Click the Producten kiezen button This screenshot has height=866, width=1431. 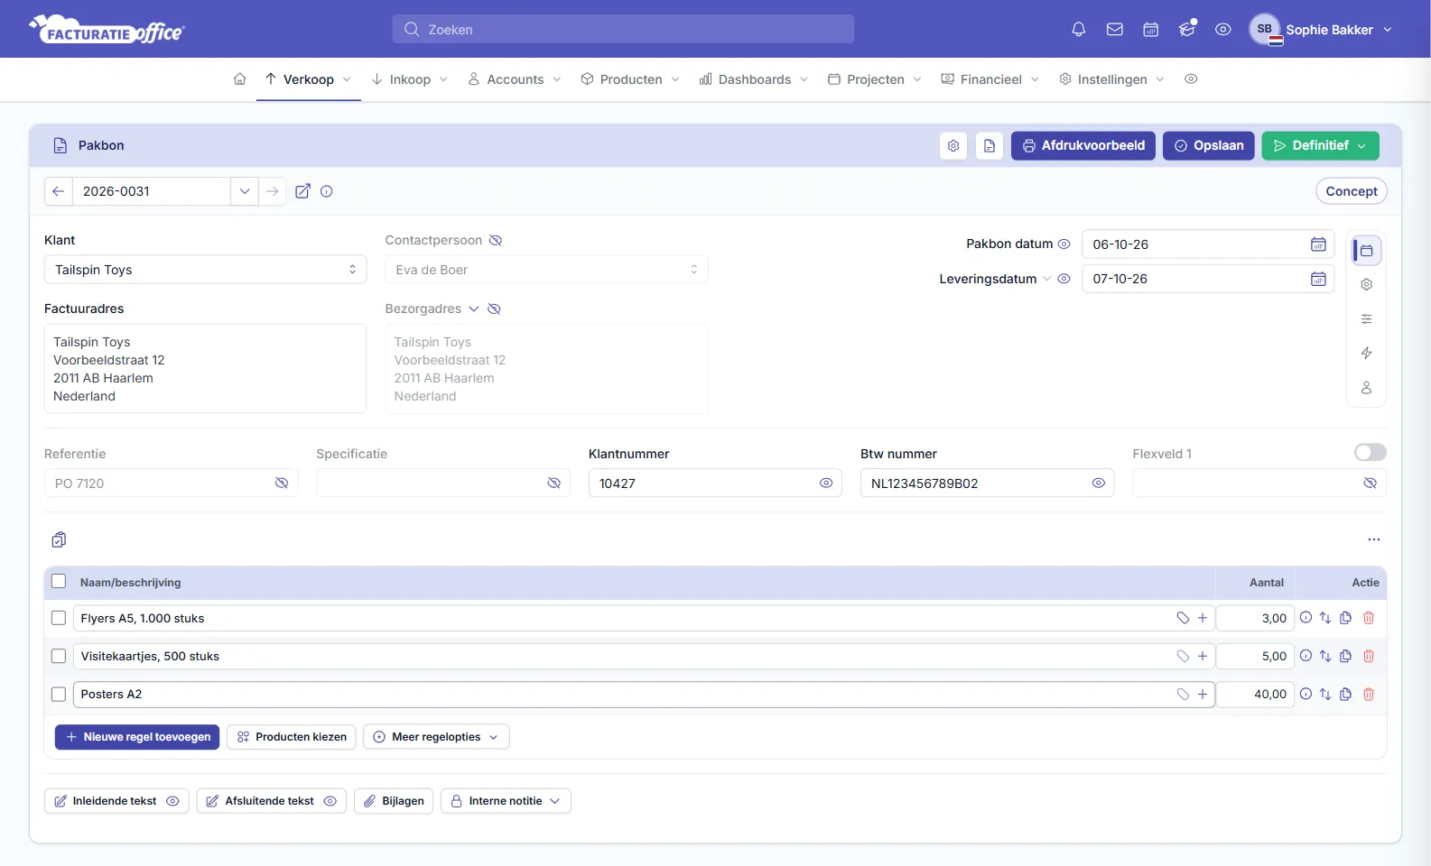click(292, 737)
